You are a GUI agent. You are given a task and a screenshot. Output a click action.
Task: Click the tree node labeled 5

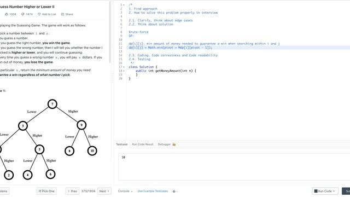click(x=39, y=149)
